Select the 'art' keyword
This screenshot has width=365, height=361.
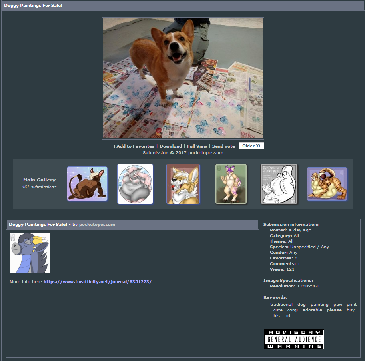point(287,315)
